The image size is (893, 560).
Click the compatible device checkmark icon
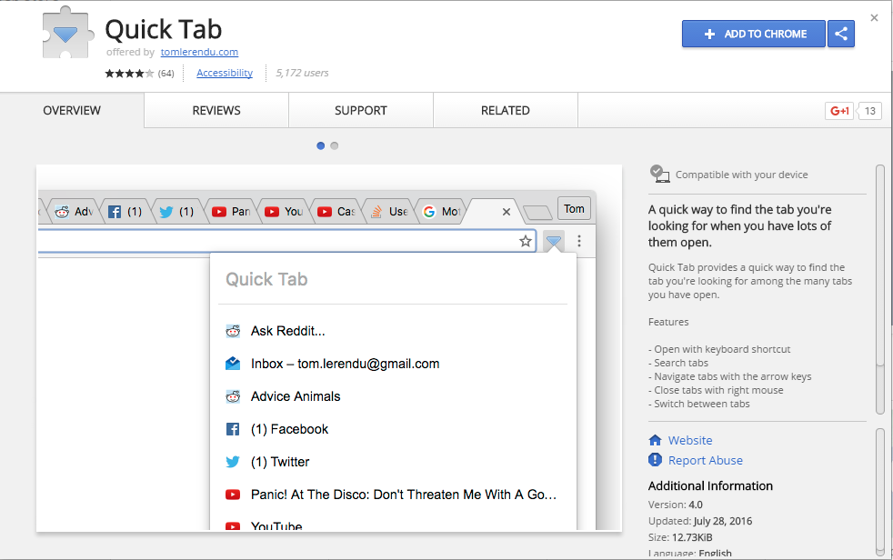coord(659,174)
